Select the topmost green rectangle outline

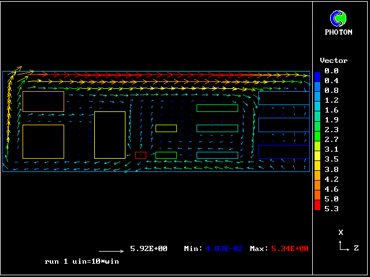217,108
